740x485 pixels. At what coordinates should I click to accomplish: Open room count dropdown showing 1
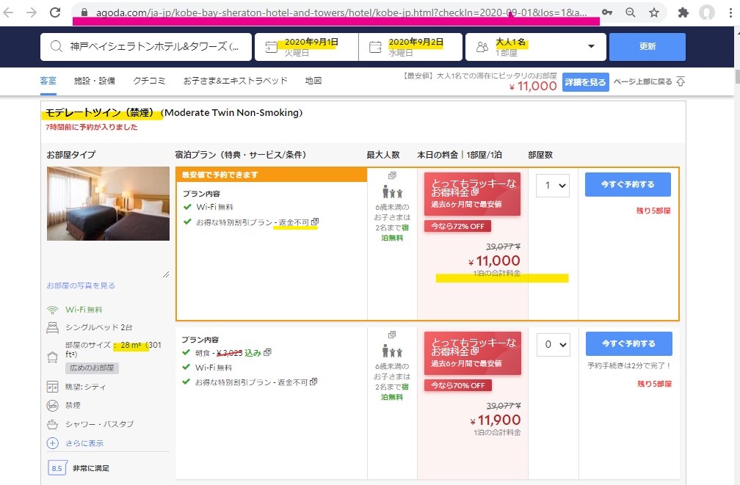click(x=553, y=186)
